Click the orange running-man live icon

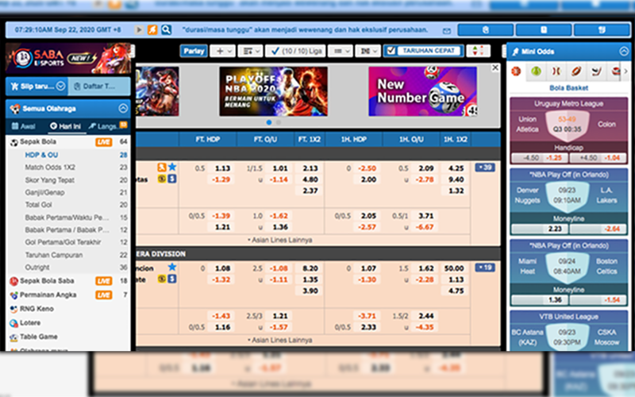point(153,30)
